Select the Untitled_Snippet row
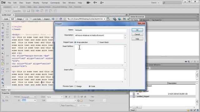This screenshot has width=200, height=112. tap(162, 96)
